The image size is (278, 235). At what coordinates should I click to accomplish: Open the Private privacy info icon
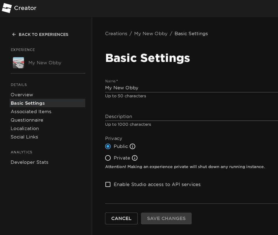135,158
